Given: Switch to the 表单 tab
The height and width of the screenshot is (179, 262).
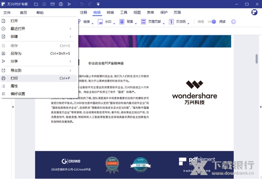Looking at the screenshot, I should point(150,12).
